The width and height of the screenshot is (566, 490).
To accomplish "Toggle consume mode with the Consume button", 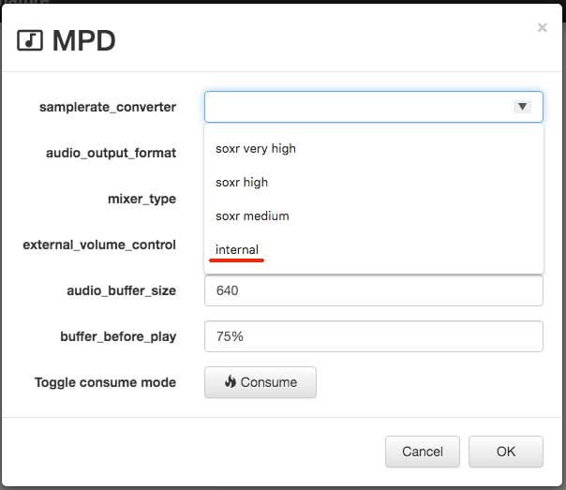I will 261,382.
